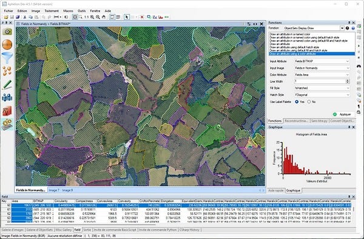Click the Save icon in the toolbar
Viewport: 364px width, 239px height.
(12, 17)
